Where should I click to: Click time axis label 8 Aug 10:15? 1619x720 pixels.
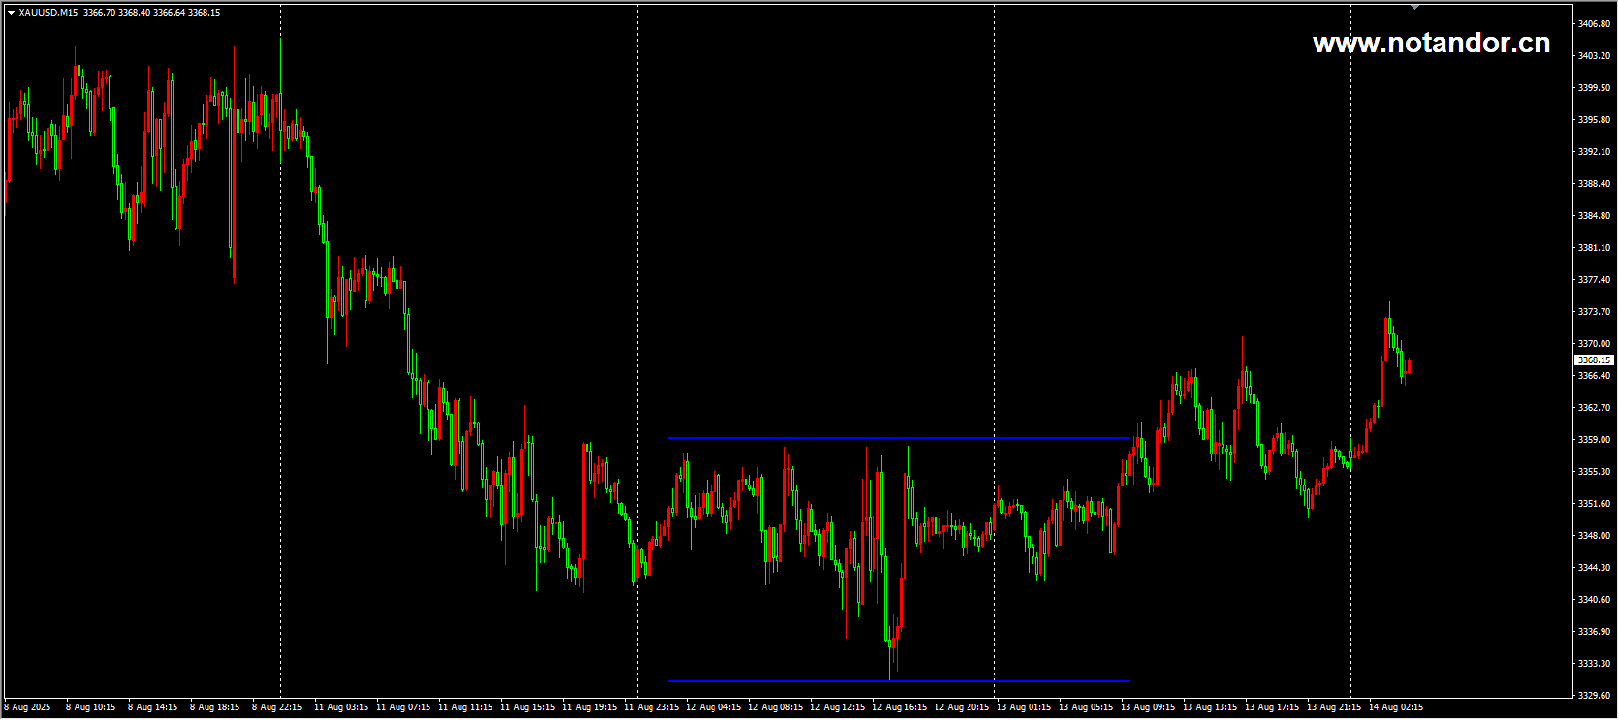(90, 707)
